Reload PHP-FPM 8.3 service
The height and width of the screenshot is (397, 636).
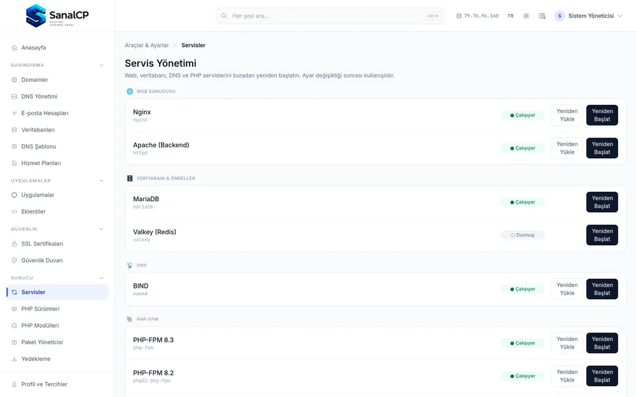click(567, 343)
